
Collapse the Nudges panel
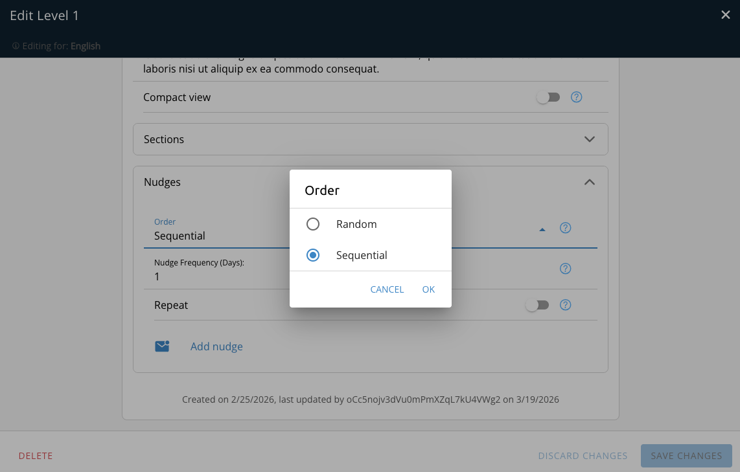(589, 183)
